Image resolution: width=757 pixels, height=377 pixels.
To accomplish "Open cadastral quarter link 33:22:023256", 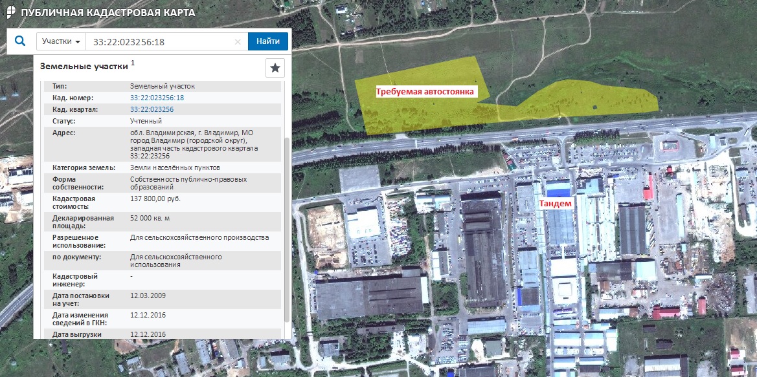I will [152, 109].
